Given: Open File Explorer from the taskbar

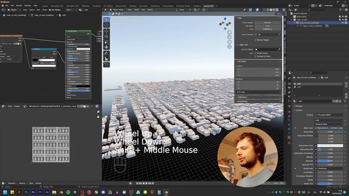Looking at the screenshot, I should [x=54, y=192].
